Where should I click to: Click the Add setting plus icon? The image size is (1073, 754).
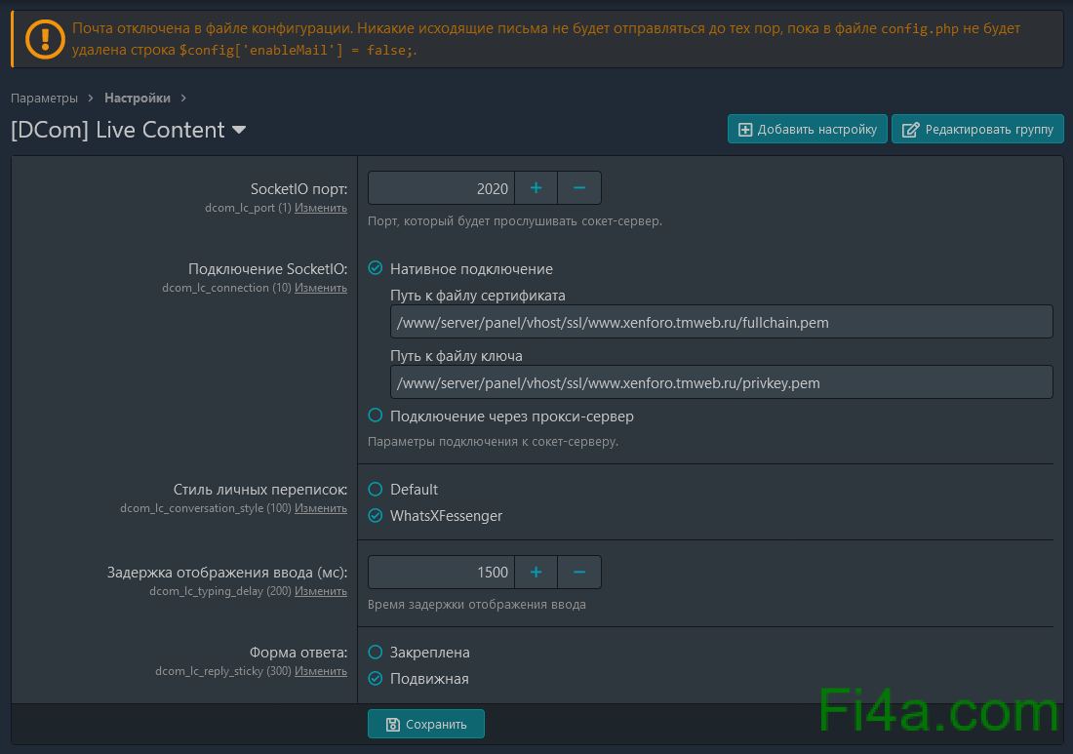click(745, 130)
